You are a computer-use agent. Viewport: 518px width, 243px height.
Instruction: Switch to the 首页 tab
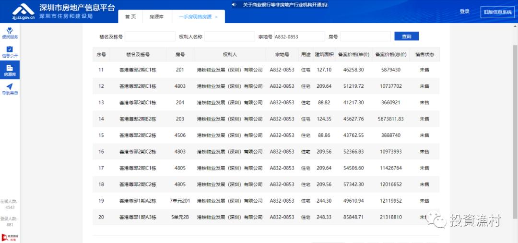pyautogui.click(x=130, y=16)
